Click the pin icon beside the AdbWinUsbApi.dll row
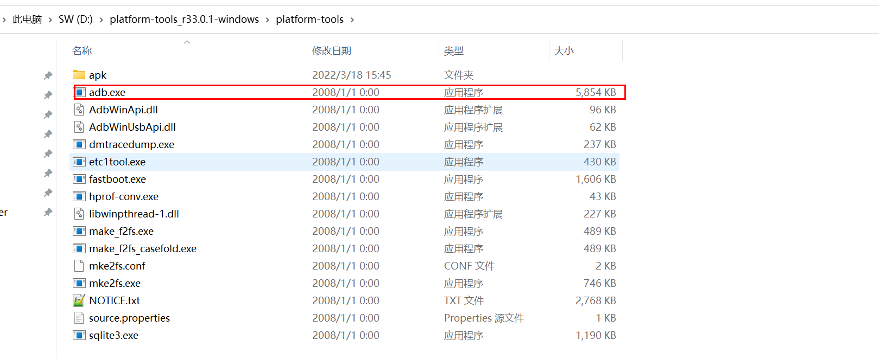The image size is (879, 359). pyautogui.click(x=48, y=134)
